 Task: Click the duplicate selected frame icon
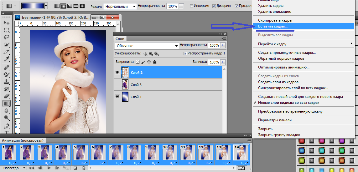75,168
